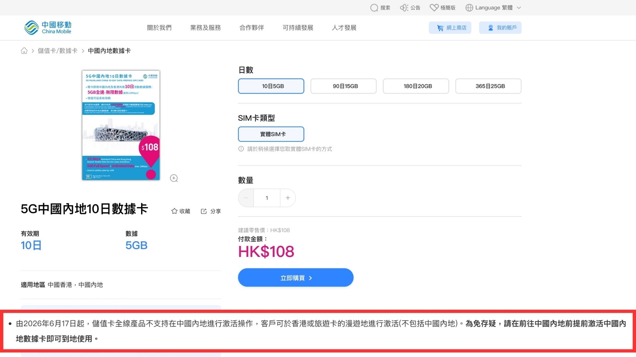Click the home breadcrumb icon
The width and height of the screenshot is (636, 357).
pos(24,51)
